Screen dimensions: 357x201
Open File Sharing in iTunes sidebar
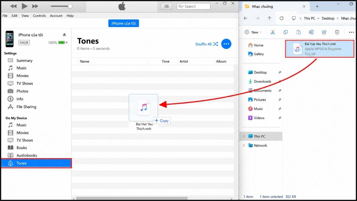coord(26,107)
